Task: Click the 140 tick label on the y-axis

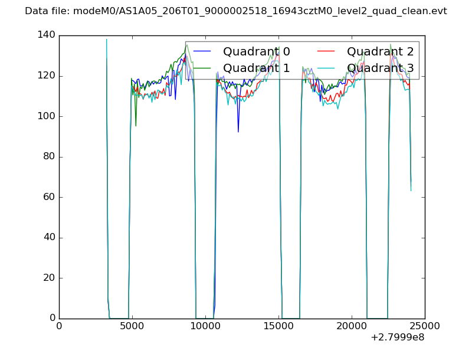Action: click(47, 35)
